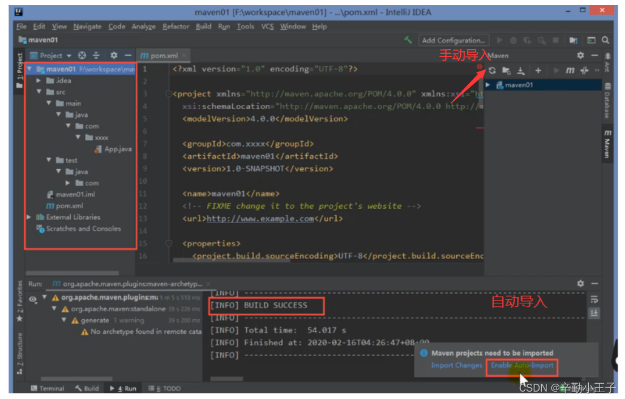The image size is (625, 399).
Task: Collapse the generate node in Run tree
Action: pyautogui.click(x=64, y=320)
